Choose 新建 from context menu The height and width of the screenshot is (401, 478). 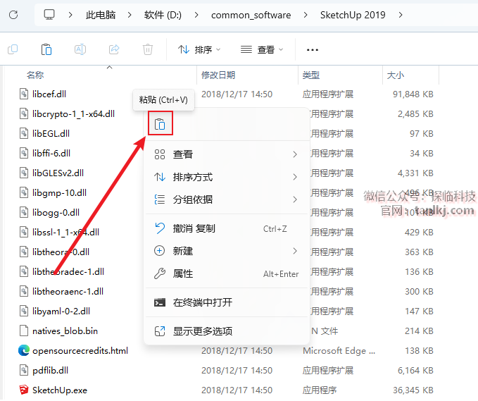click(226, 251)
